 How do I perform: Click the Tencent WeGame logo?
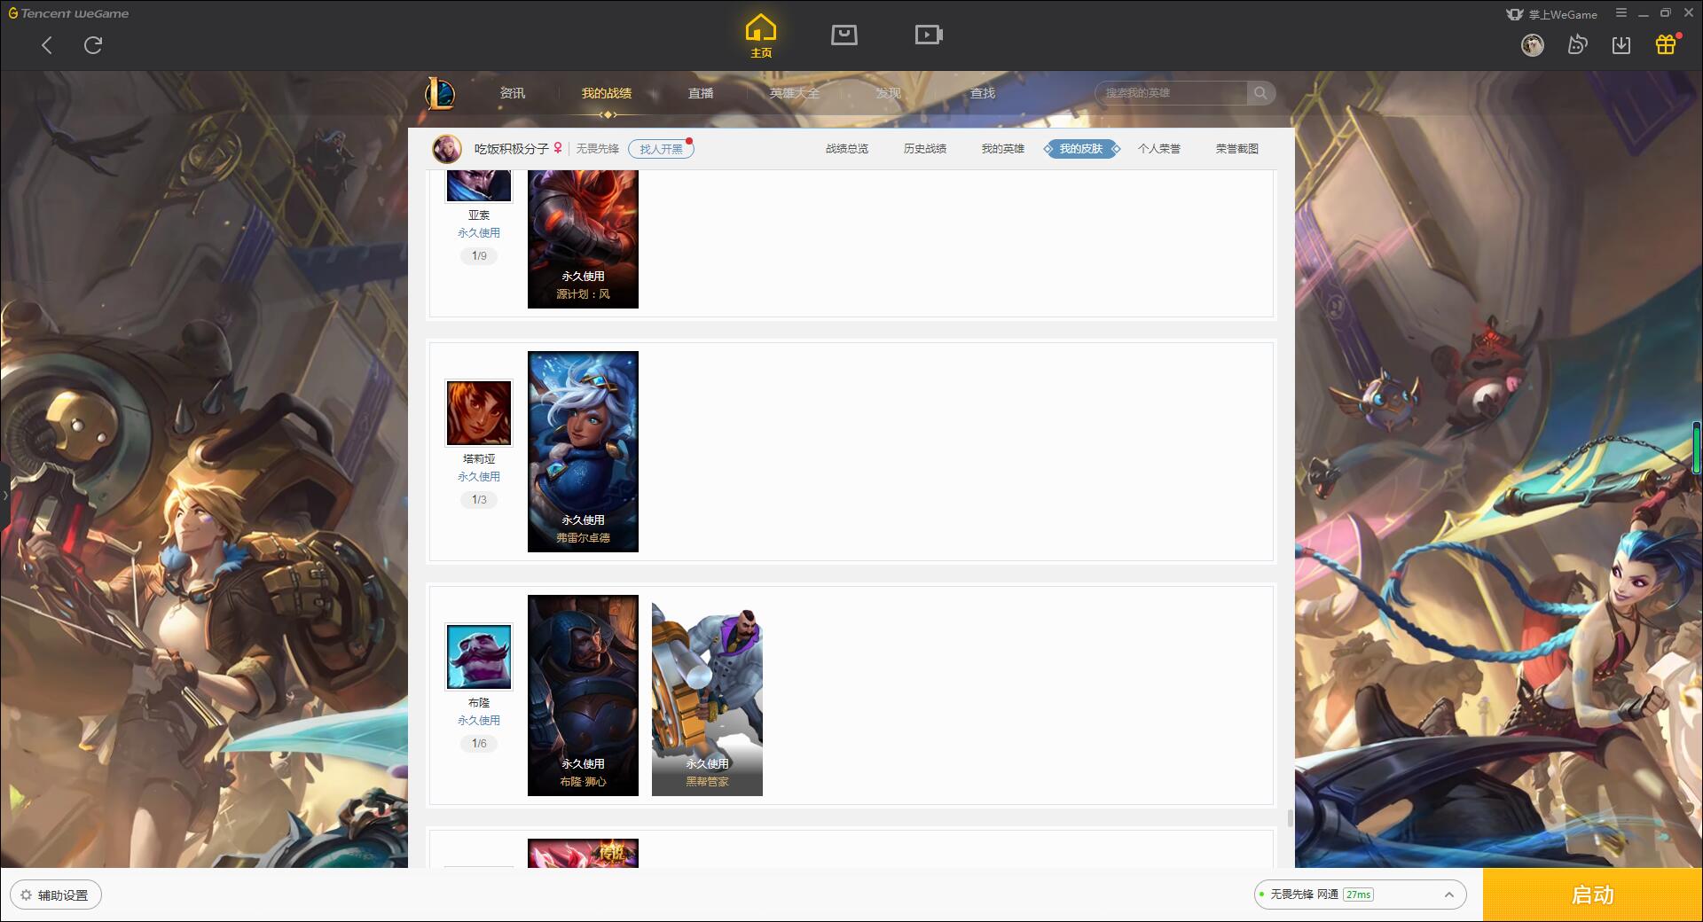68,13
